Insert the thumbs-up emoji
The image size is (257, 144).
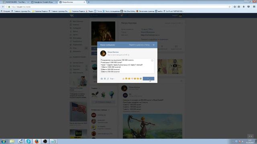[x=123, y=78]
